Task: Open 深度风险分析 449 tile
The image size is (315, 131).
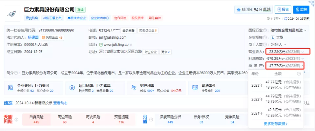Action: (170, 120)
